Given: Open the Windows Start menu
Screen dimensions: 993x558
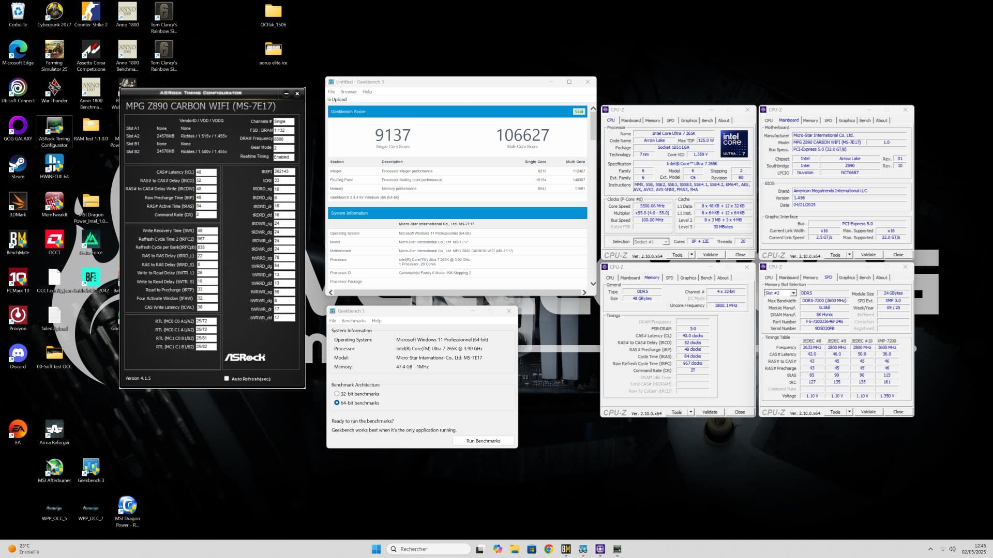Looking at the screenshot, I should coord(376,549).
